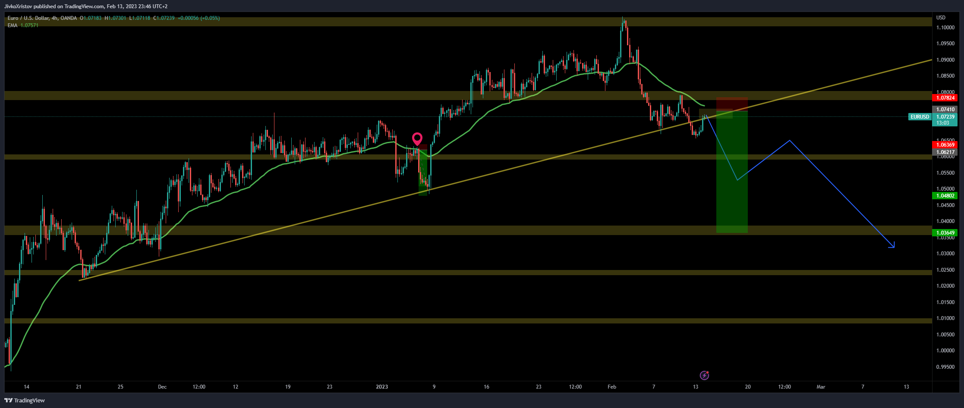Click the 2023 label on time axis

pyautogui.click(x=382, y=387)
